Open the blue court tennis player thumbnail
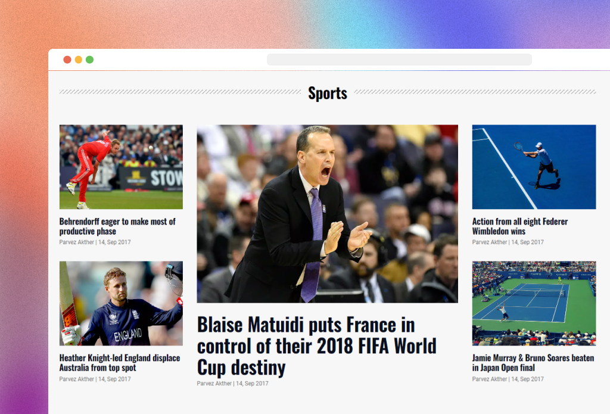Screen dimensions: 610x414 [x=534, y=167]
